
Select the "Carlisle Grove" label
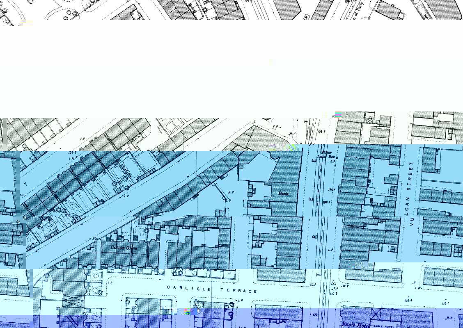tap(124, 248)
